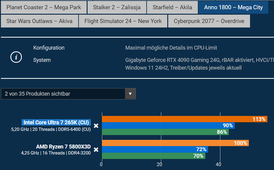Click the AMD Ryzen 7 5800X3D label
This screenshot has width=274, height=170.
tap(63, 147)
